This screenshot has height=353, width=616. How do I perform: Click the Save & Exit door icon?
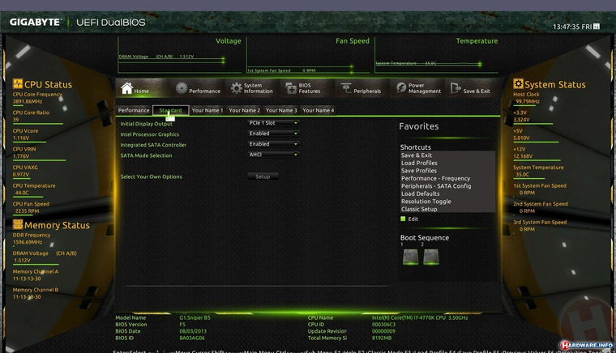(x=456, y=88)
